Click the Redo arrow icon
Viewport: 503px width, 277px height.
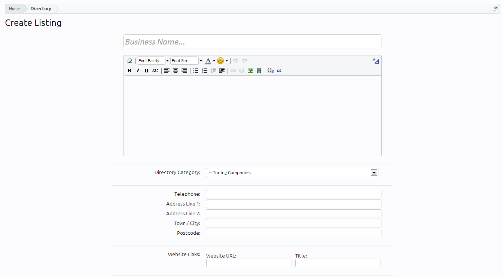point(244,61)
